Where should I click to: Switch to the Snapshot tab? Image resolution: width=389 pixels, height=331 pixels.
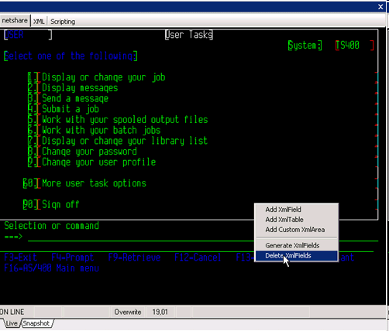click(36, 323)
